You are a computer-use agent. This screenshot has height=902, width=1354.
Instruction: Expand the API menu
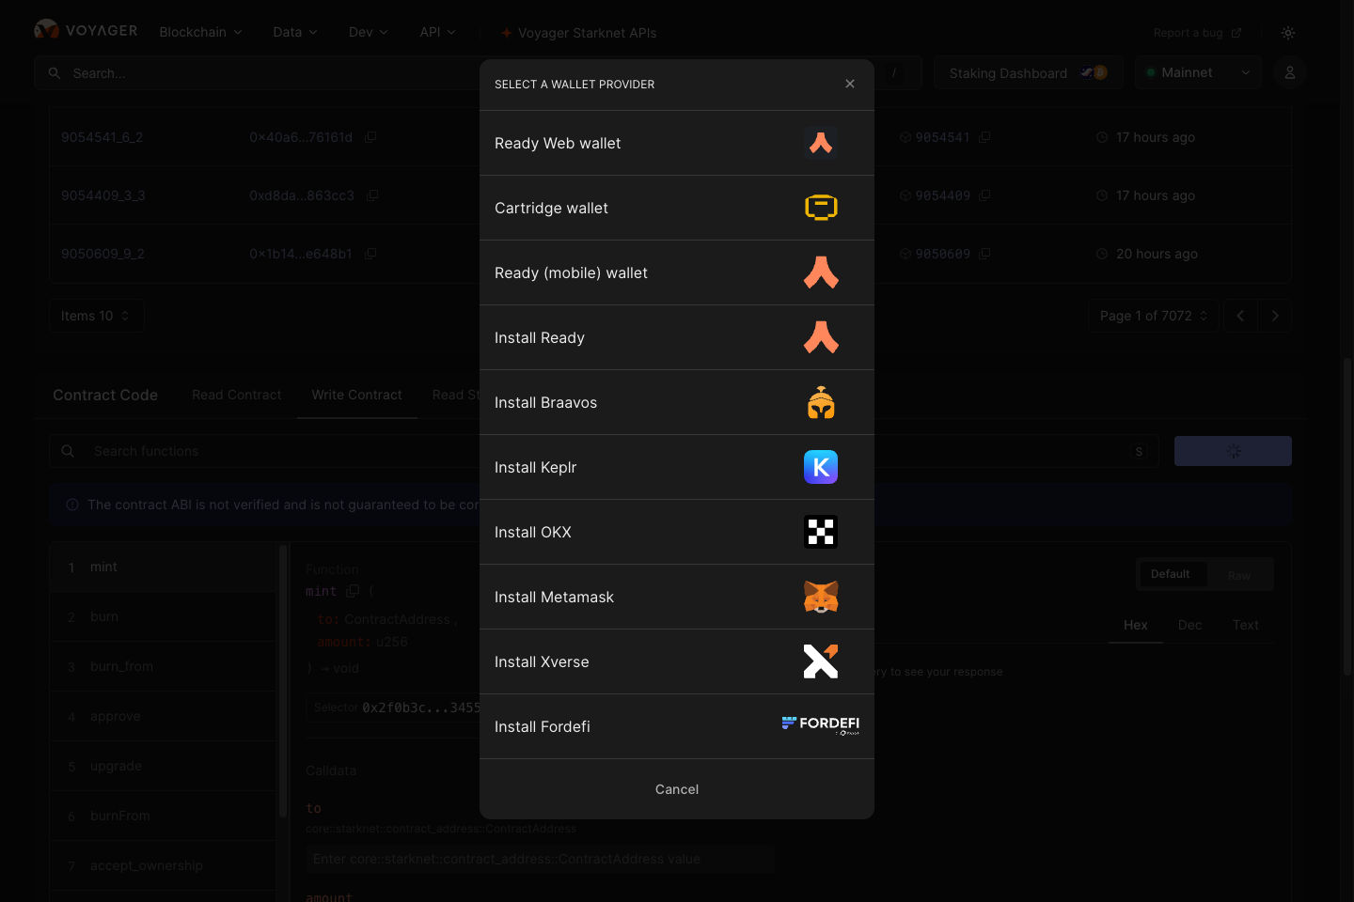coord(438,32)
